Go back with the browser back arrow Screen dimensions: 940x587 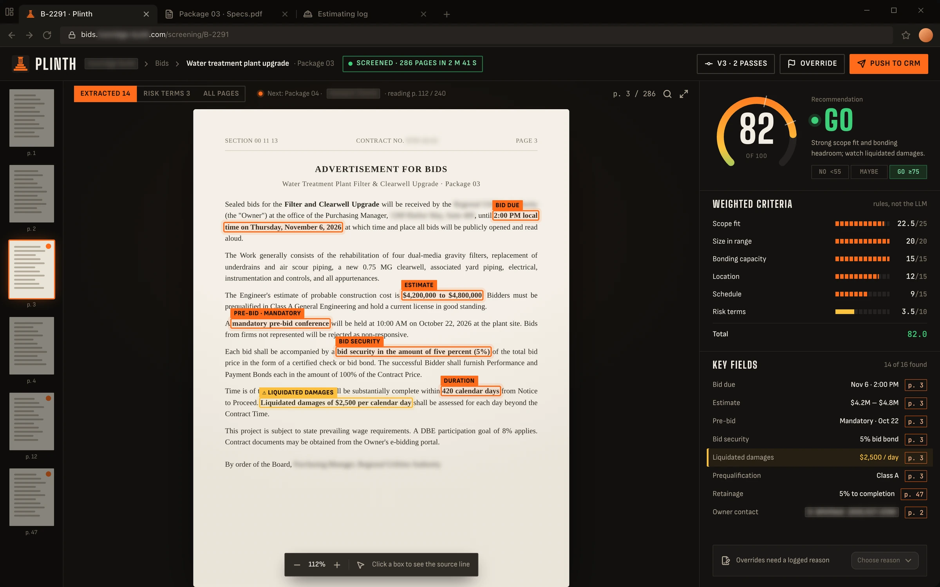[x=12, y=35]
